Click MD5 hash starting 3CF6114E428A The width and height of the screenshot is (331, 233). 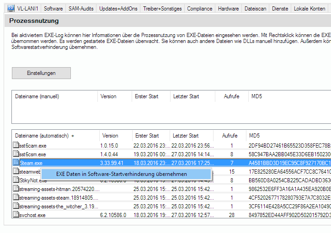point(290,207)
